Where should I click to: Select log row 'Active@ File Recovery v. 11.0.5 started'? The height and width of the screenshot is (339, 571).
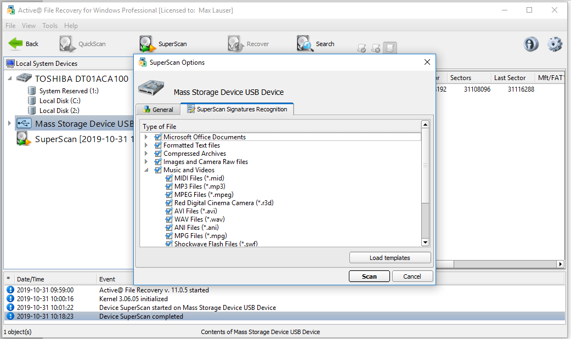[x=285, y=290]
